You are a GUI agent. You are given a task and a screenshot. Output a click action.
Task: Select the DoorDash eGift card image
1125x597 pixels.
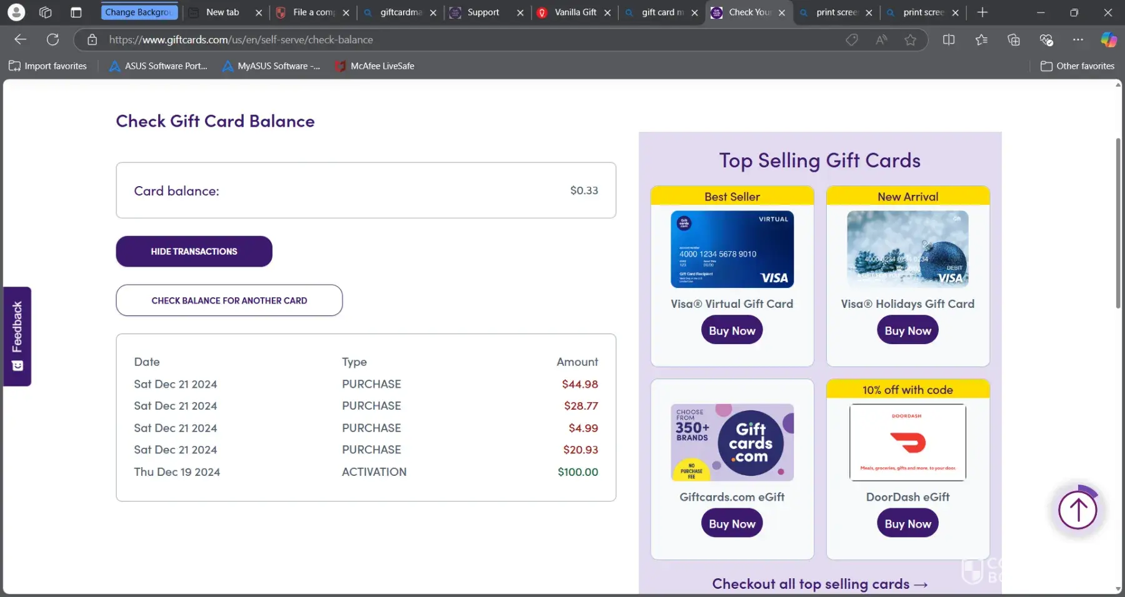pos(907,442)
